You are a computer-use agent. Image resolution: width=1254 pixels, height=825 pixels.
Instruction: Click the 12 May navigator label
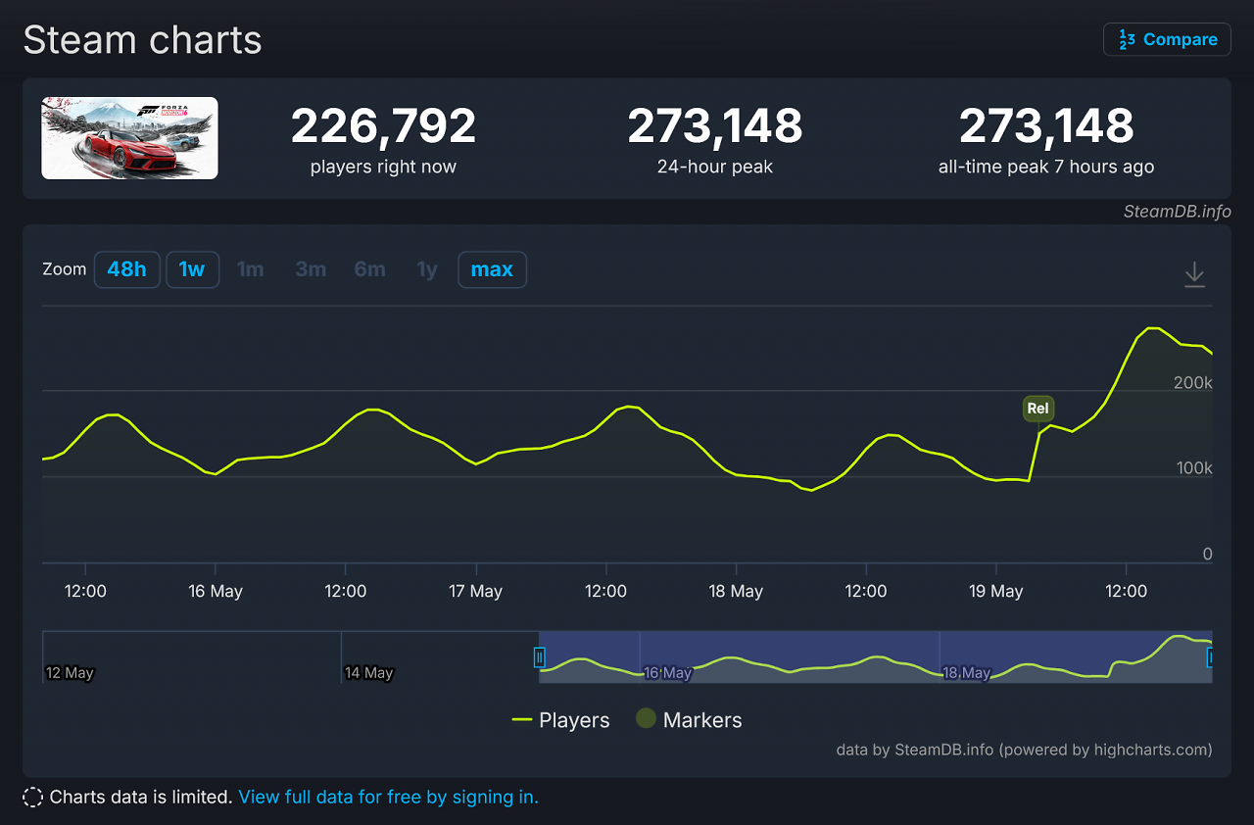coord(70,673)
